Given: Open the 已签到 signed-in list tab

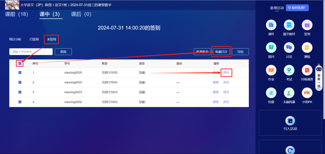Looking at the screenshot, I should 34,39.
